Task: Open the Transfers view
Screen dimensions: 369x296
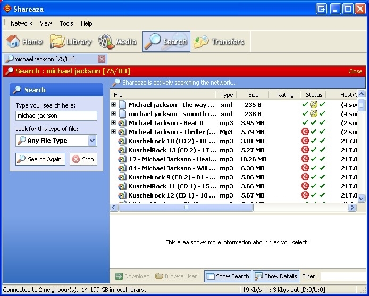Action: click(219, 42)
